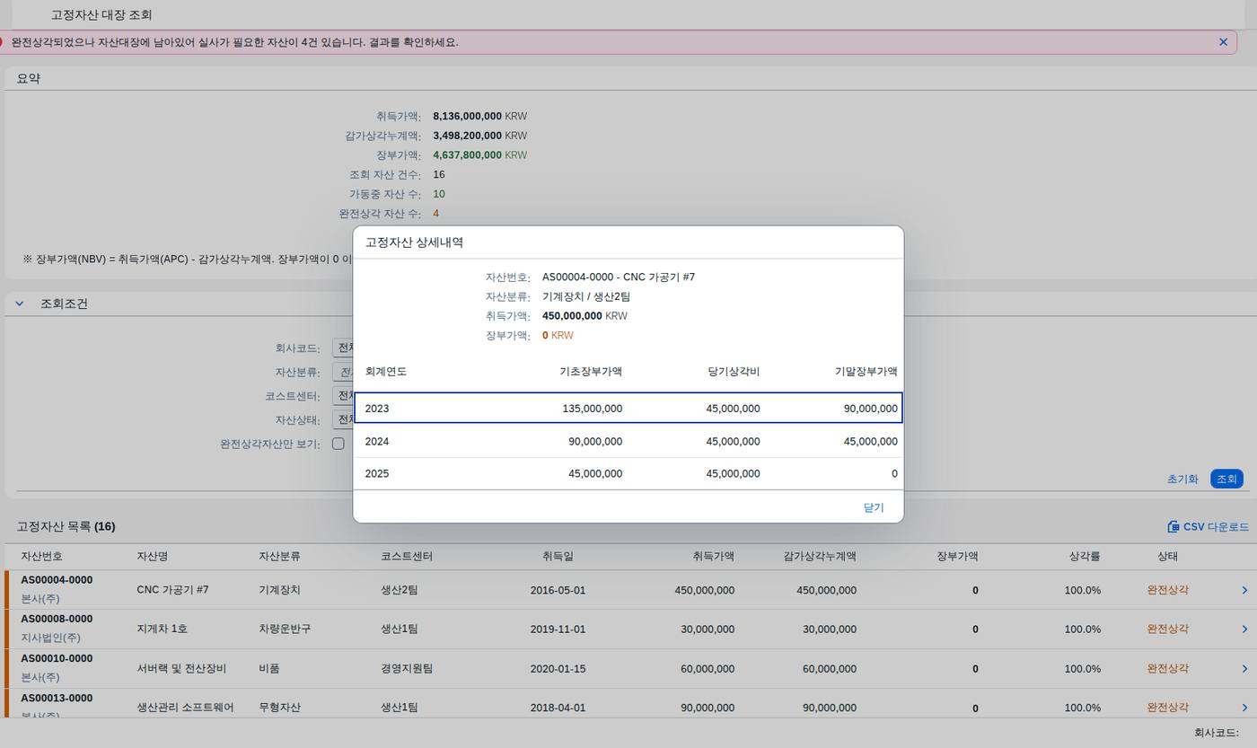The height and width of the screenshot is (748, 1257).
Task: Click 상태 column header
Action: (1167, 557)
